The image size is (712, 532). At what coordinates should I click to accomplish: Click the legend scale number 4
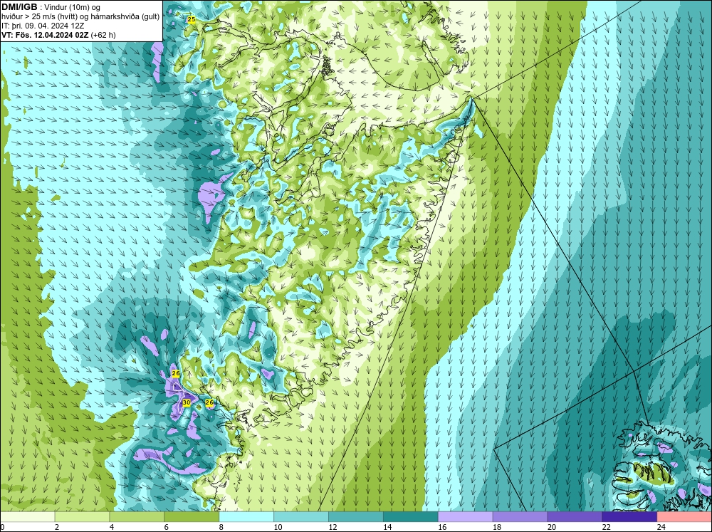112,527
